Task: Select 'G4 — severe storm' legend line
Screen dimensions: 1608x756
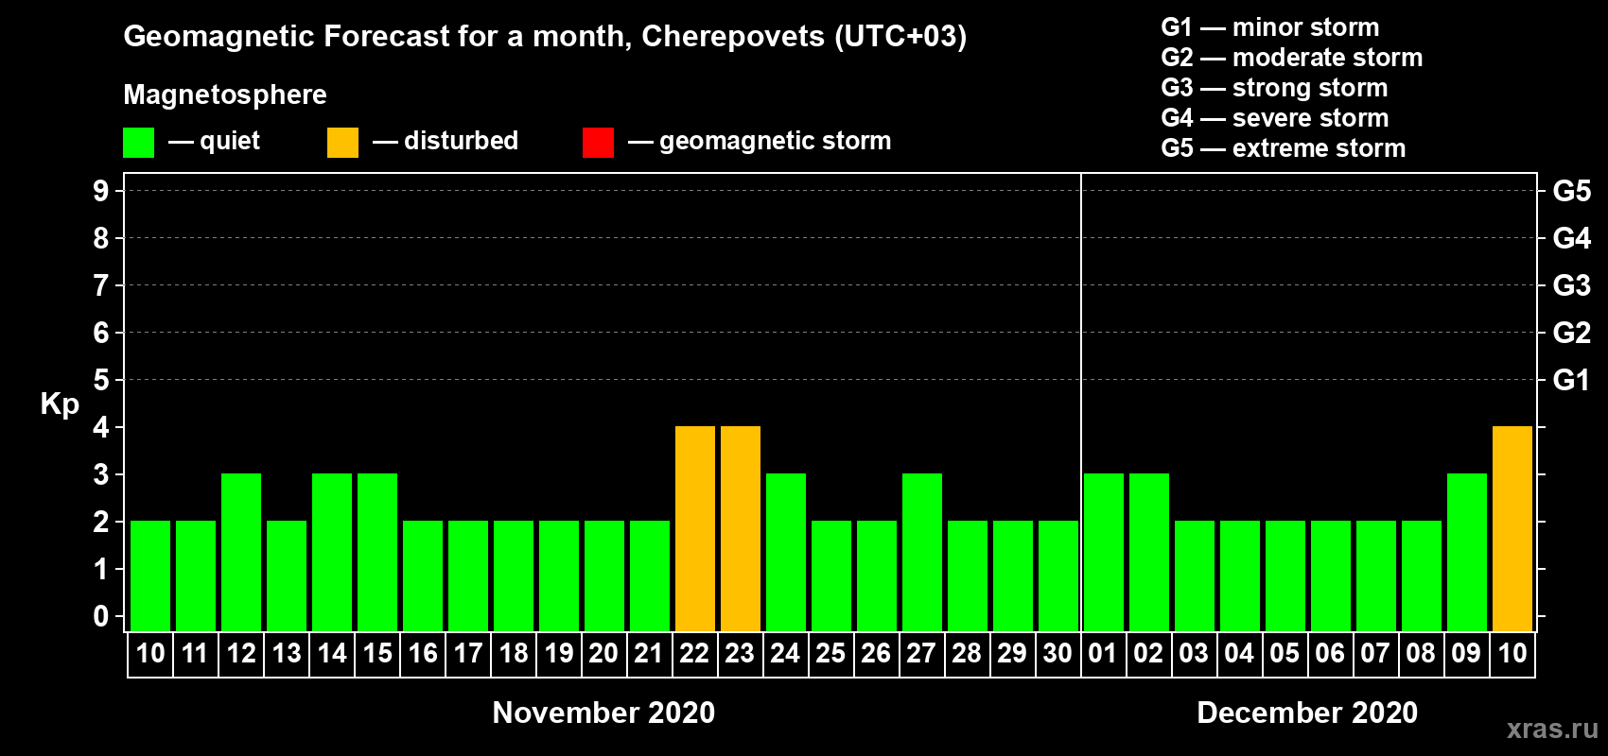Action: [x=1275, y=118]
